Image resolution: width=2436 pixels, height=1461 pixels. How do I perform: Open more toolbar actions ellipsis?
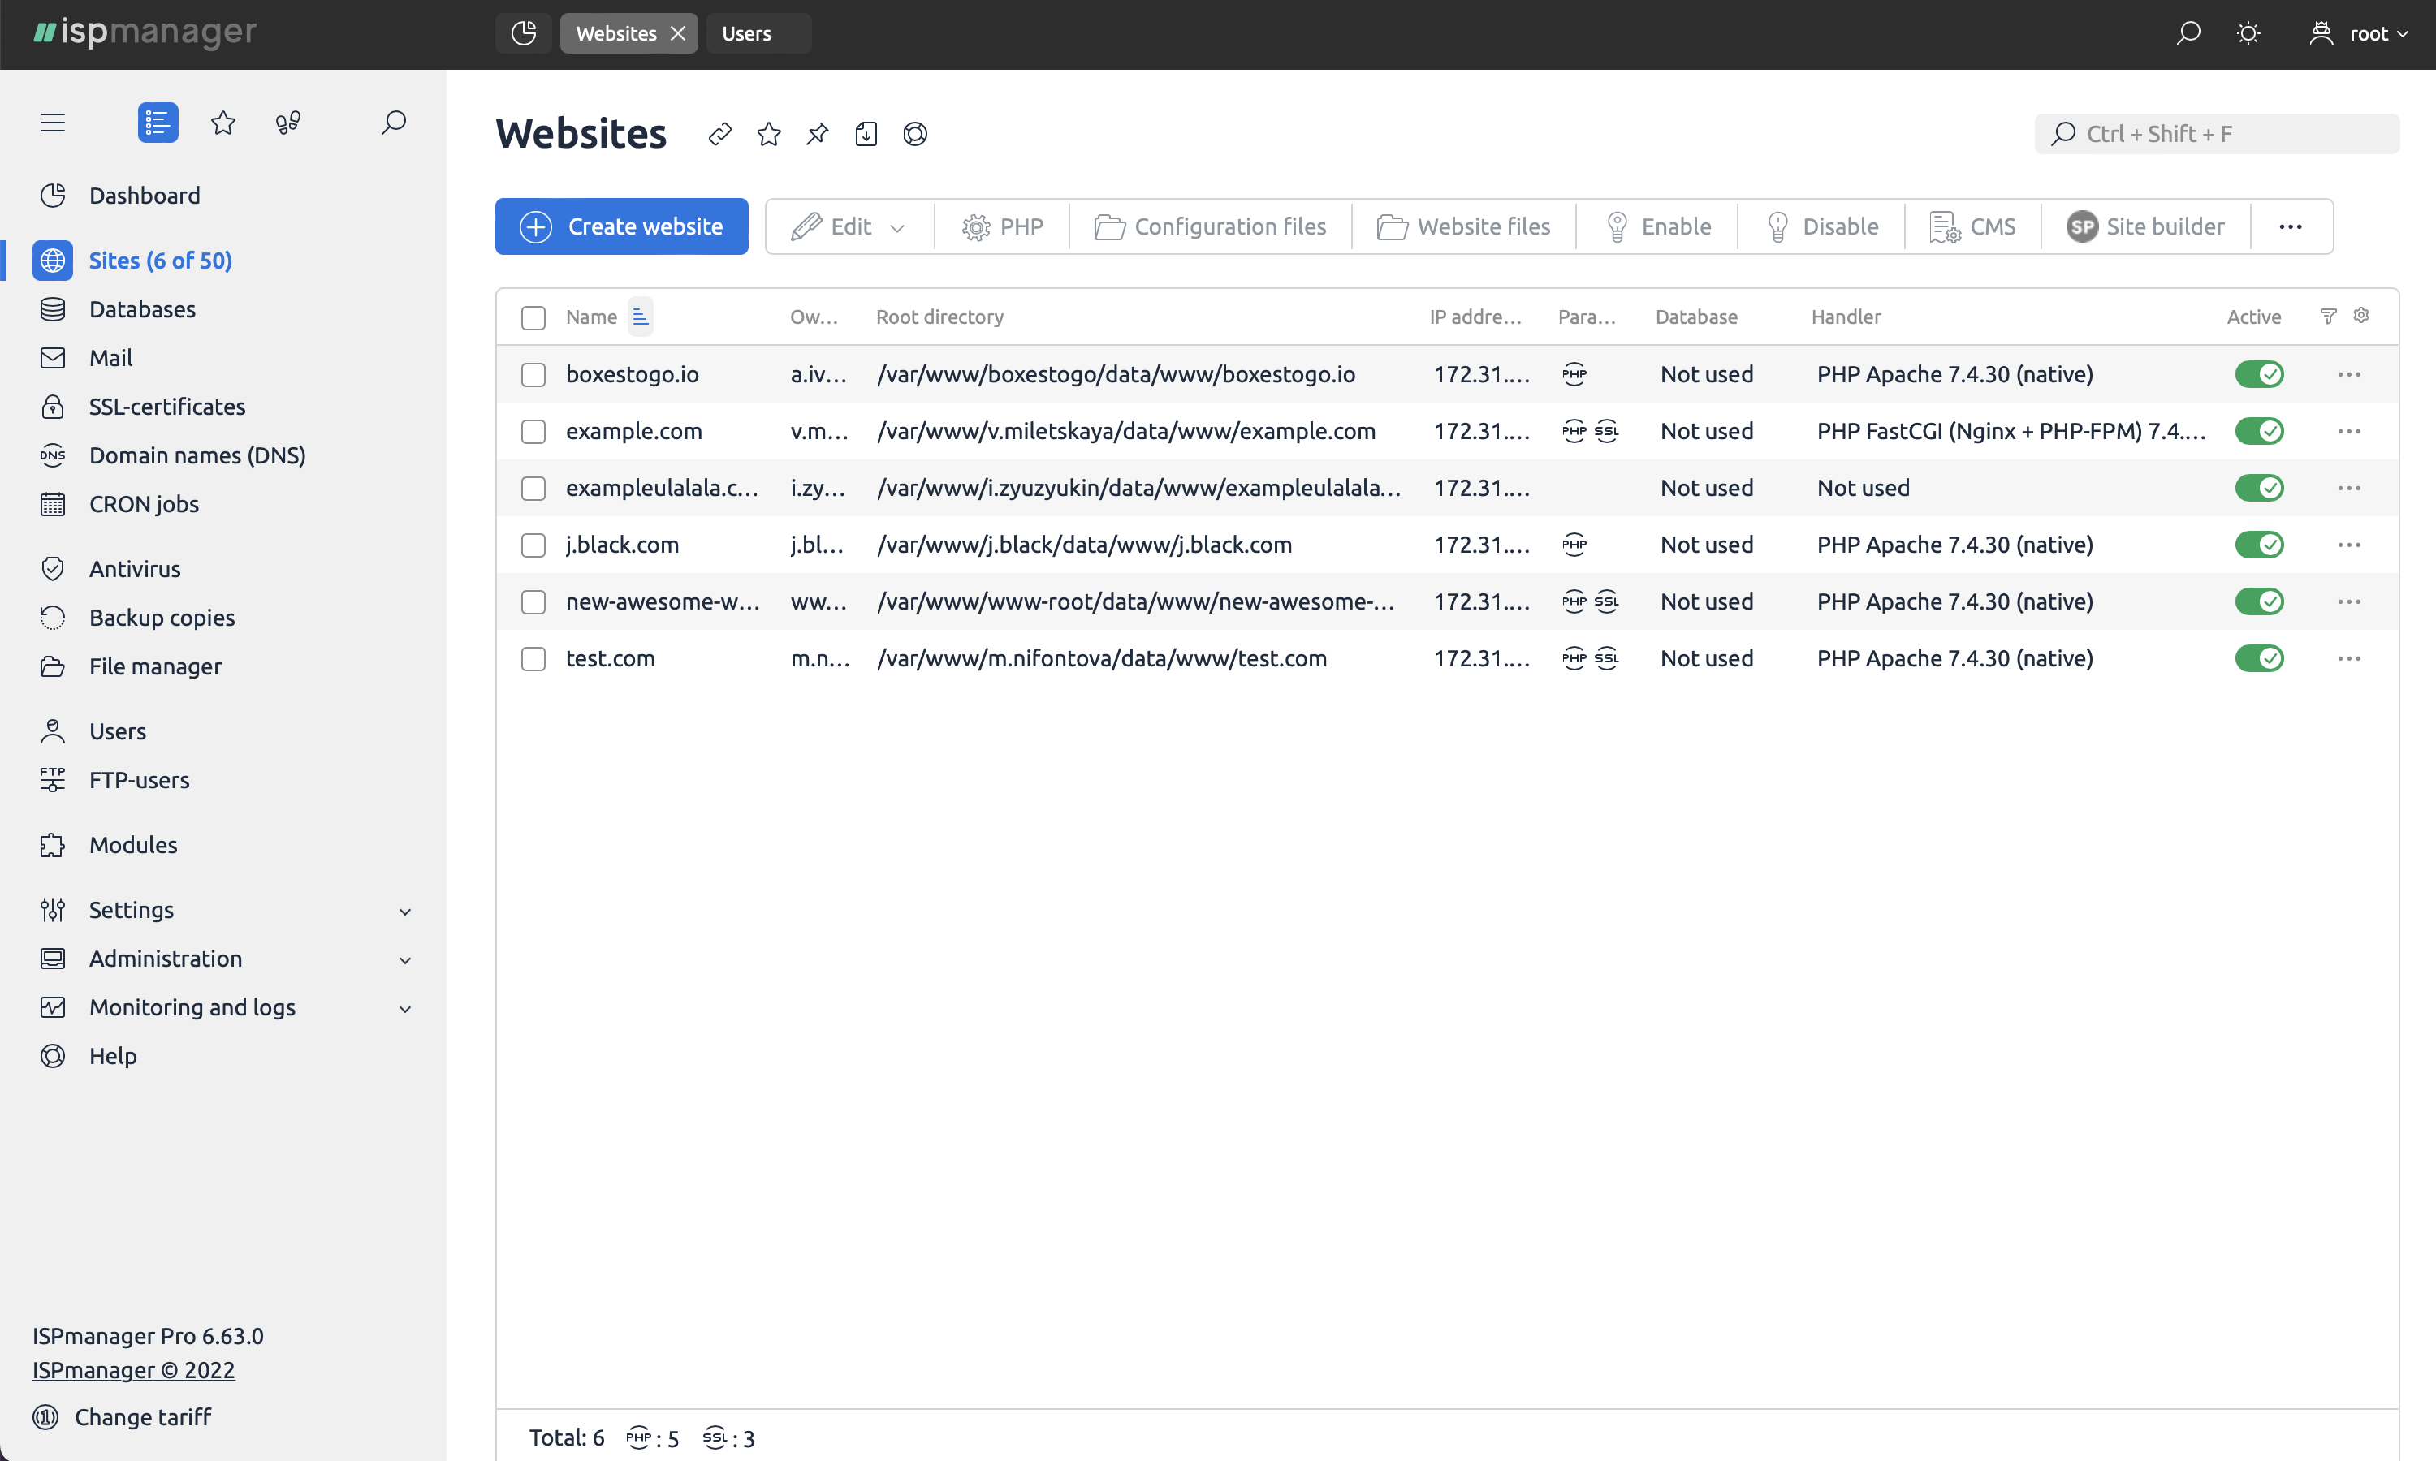tap(2291, 226)
